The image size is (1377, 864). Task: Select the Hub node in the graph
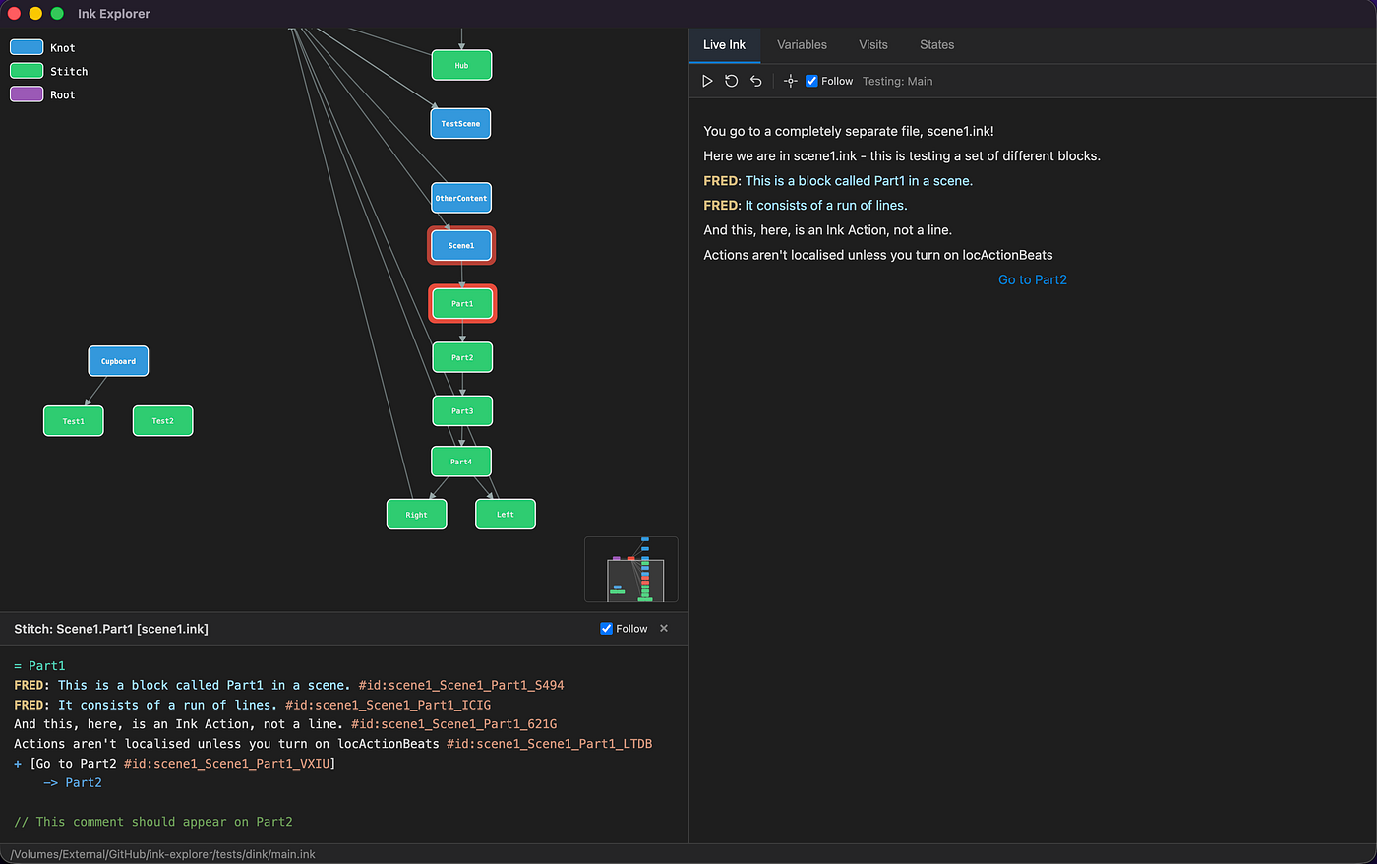point(461,65)
